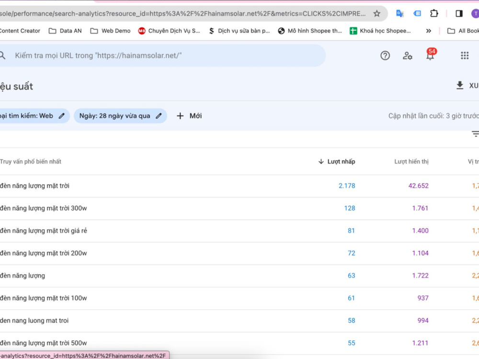Show hidden bookmarks with the double chevron
The image size is (479, 359).
(x=428, y=31)
